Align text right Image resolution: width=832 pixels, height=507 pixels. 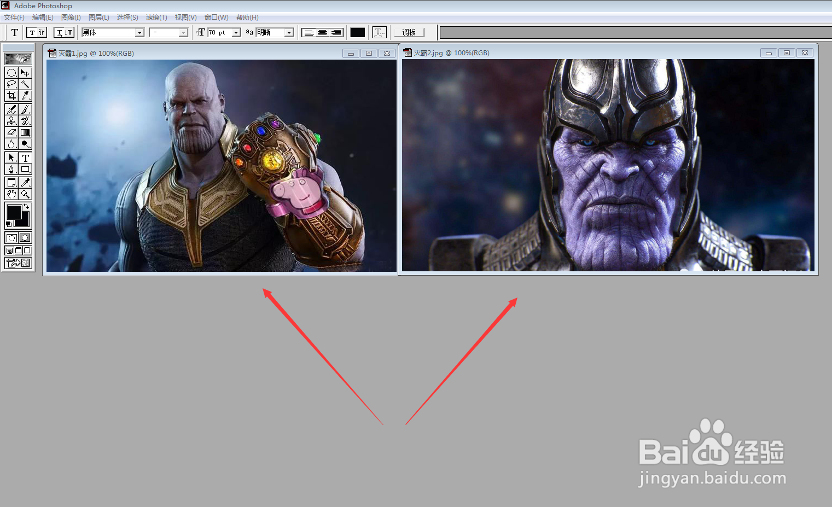point(336,32)
